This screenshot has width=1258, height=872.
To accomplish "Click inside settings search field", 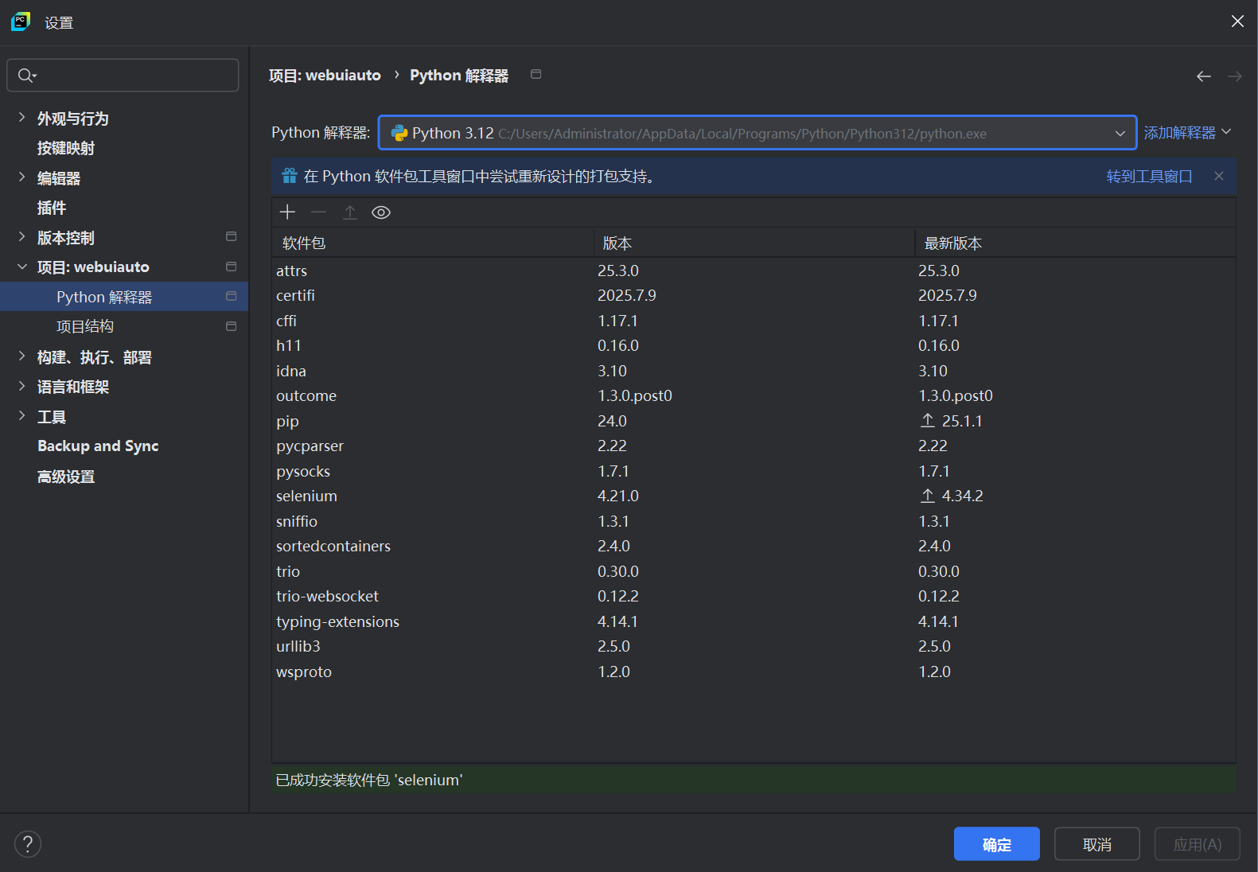I will (x=123, y=75).
